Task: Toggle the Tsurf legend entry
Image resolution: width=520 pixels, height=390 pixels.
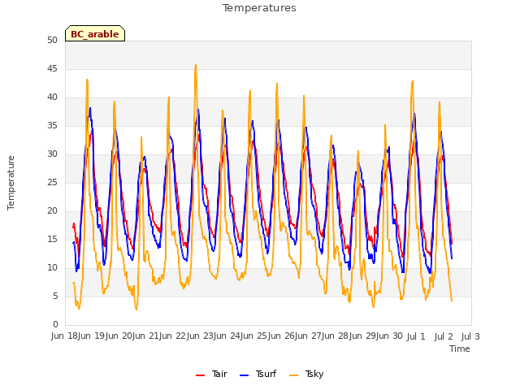Action: [x=258, y=374]
